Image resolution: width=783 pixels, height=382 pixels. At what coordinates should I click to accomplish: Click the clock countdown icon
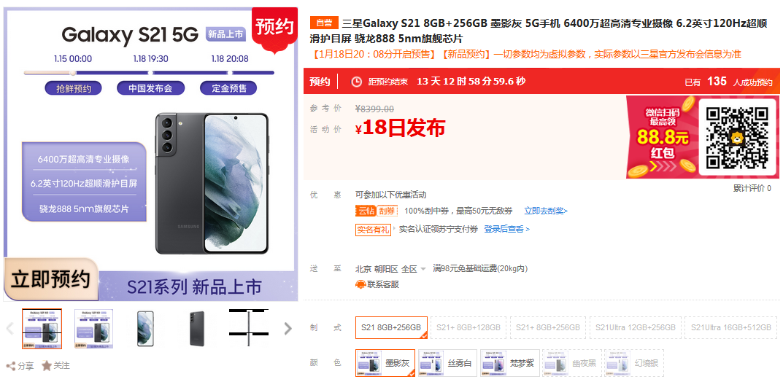[x=357, y=82]
